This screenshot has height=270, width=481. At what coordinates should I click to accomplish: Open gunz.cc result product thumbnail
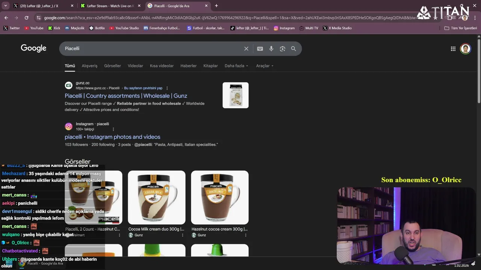236,95
